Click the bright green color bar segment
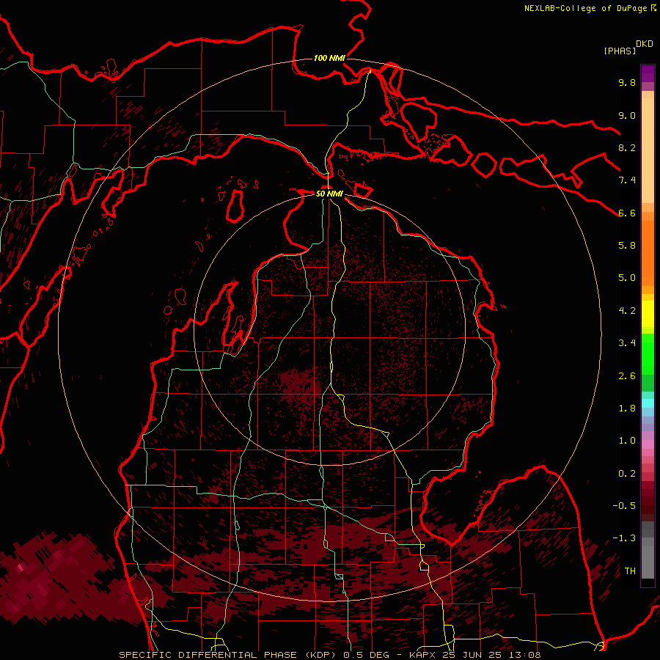This screenshot has width=660, height=660. pyautogui.click(x=648, y=353)
